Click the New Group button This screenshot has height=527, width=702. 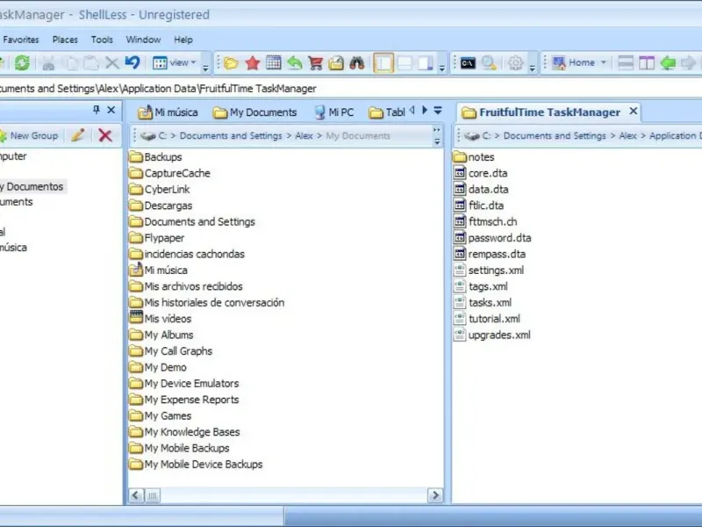(x=29, y=135)
